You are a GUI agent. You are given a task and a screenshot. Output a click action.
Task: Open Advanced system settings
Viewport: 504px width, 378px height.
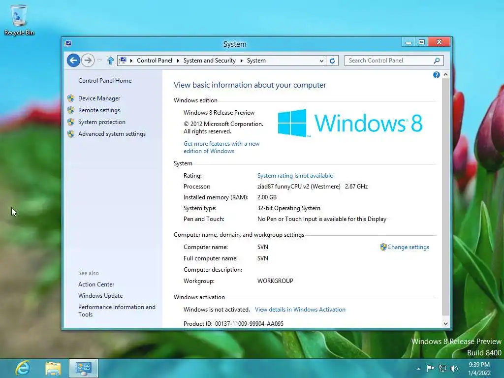112,134
